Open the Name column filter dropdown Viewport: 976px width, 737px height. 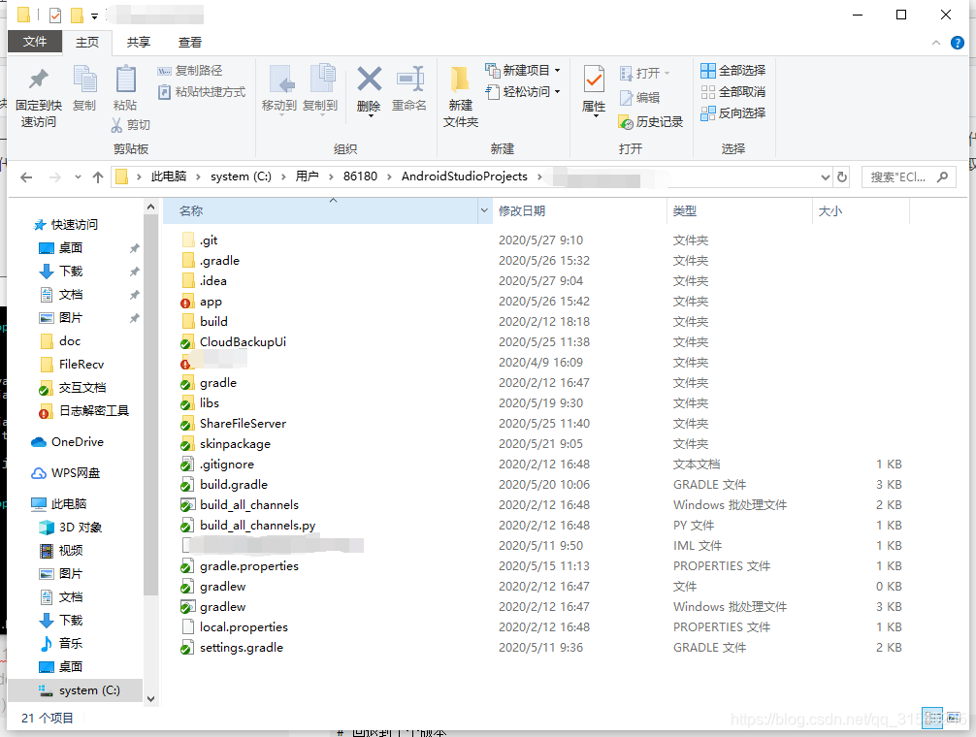click(484, 210)
